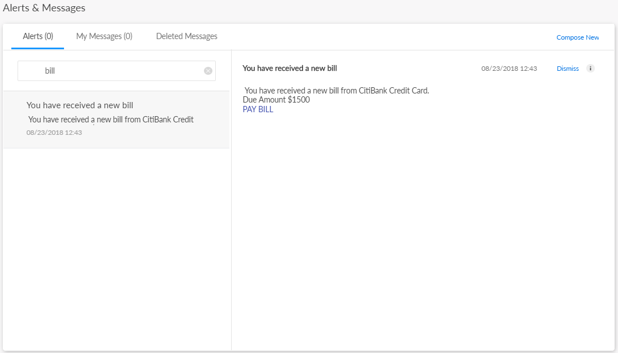This screenshot has width=618, height=353.
Task: Switch to the Alerts (0) tab
Action: pyautogui.click(x=38, y=36)
